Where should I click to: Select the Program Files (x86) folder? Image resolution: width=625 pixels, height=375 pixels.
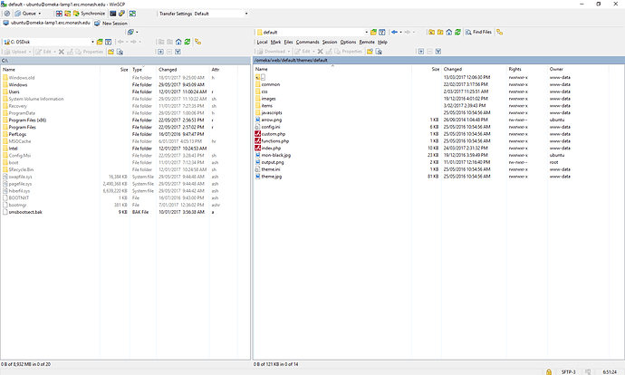pos(27,120)
